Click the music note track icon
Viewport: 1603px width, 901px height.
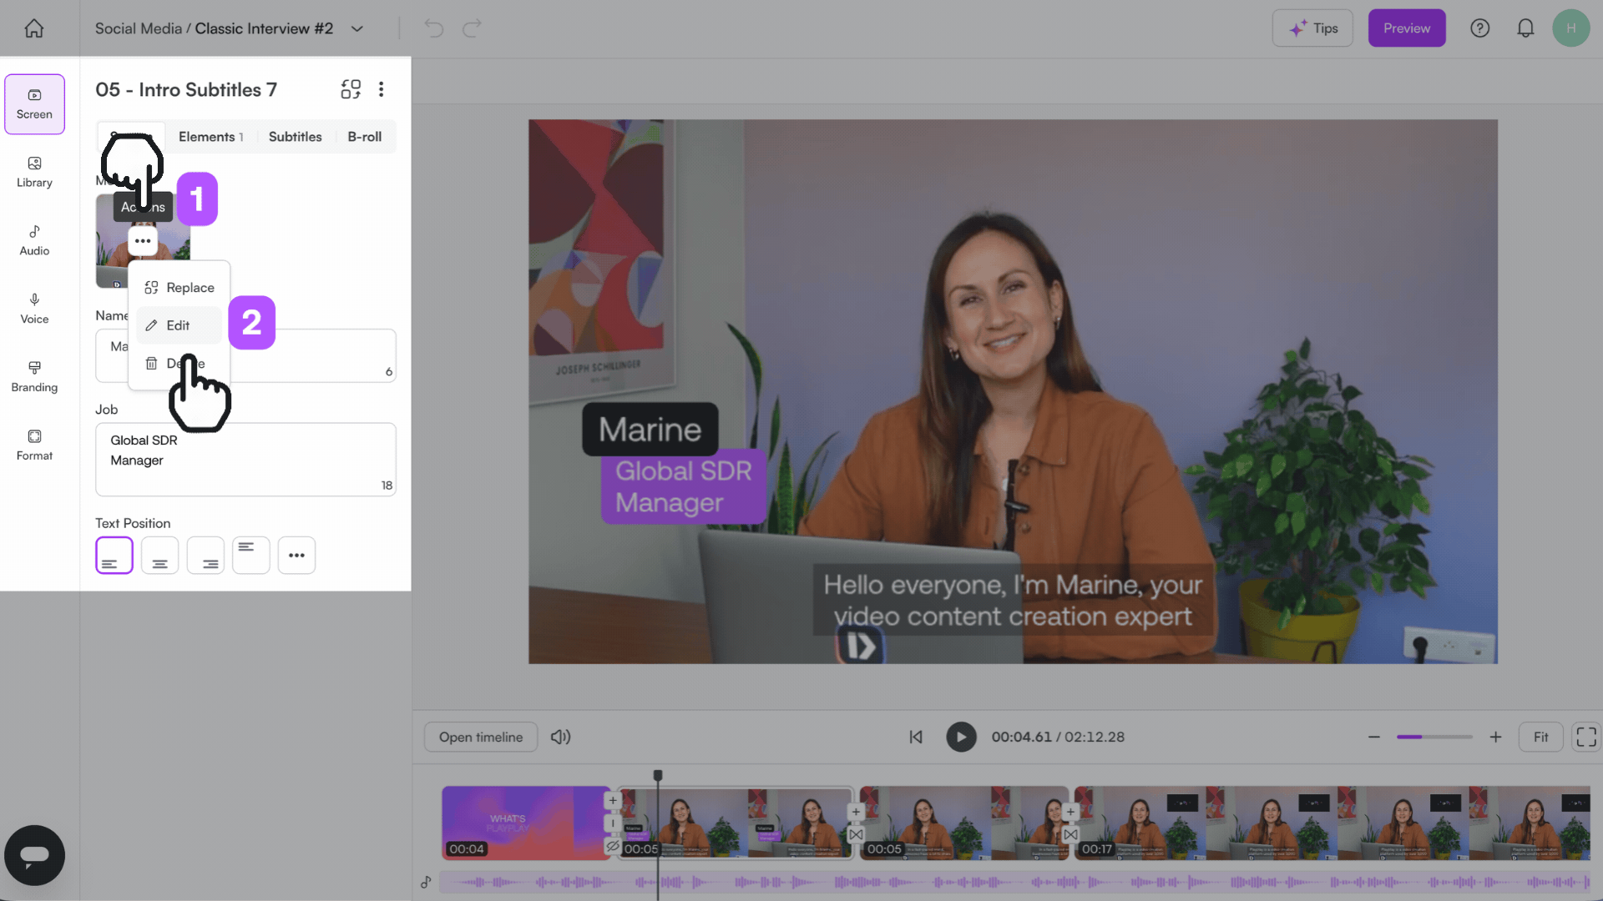pos(426,882)
